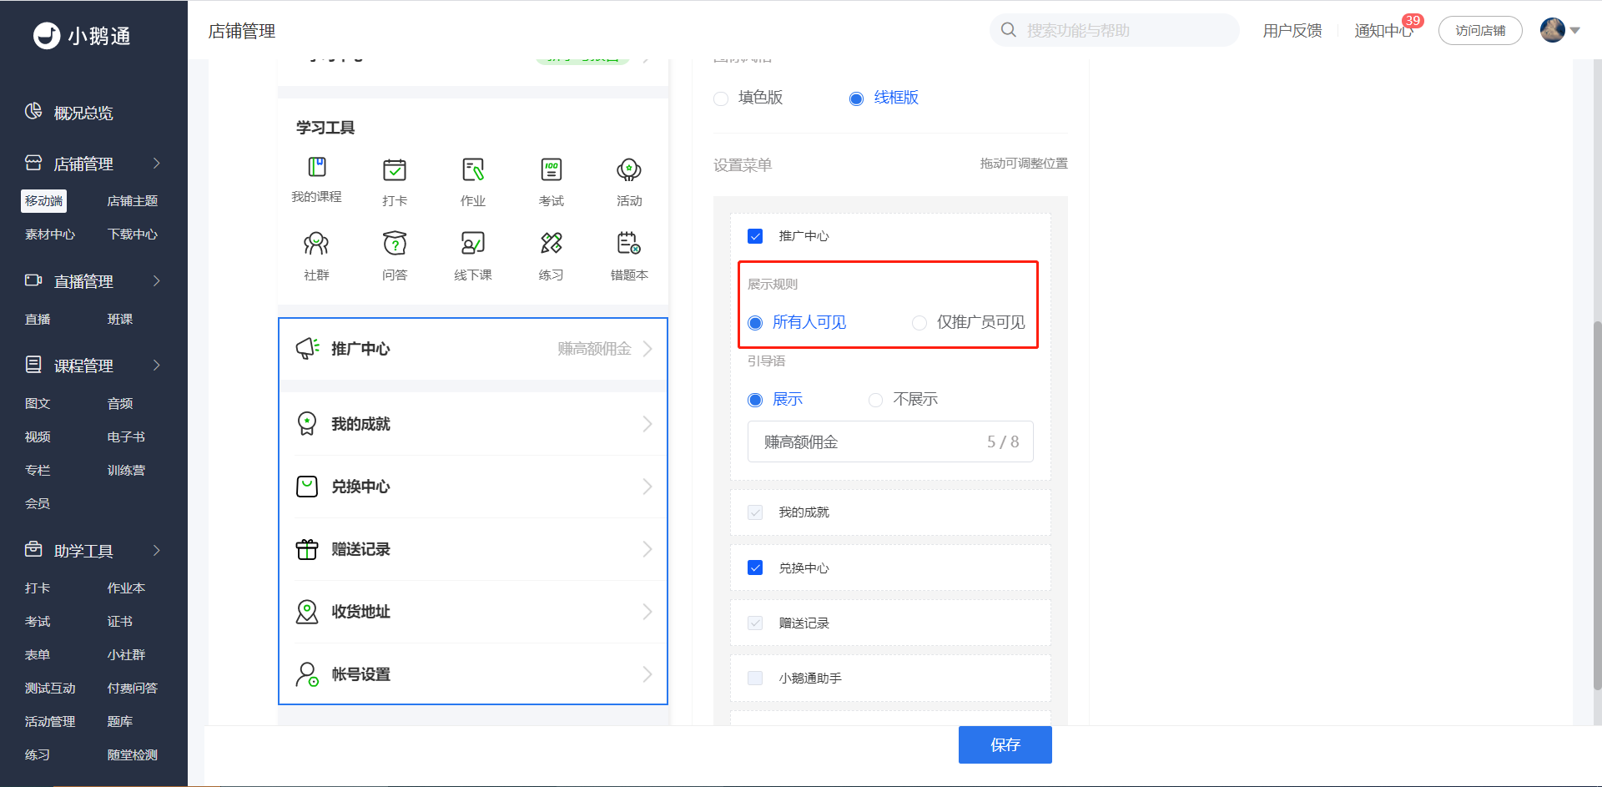Collapse the 课程管理 sidebar section arrow

point(157,366)
